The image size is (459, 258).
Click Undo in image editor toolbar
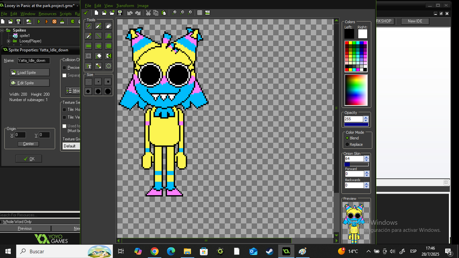click(130, 13)
